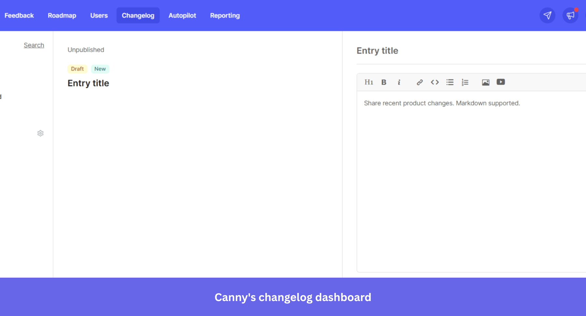Focus the changelog body text area
This screenshot has height=316, width=586.
471,181
